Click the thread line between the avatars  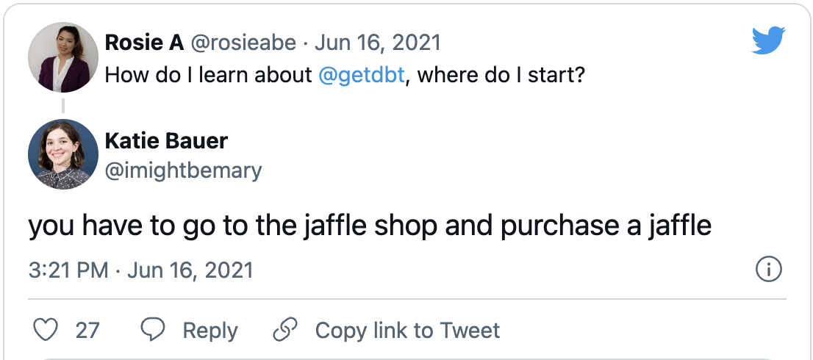(x=63, y=107)
